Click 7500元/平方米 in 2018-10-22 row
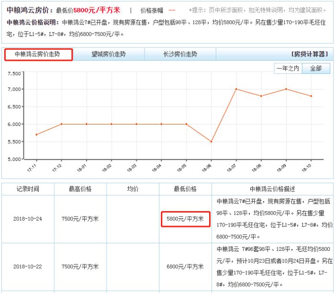The image size is (335, 293). coord(80,267)
